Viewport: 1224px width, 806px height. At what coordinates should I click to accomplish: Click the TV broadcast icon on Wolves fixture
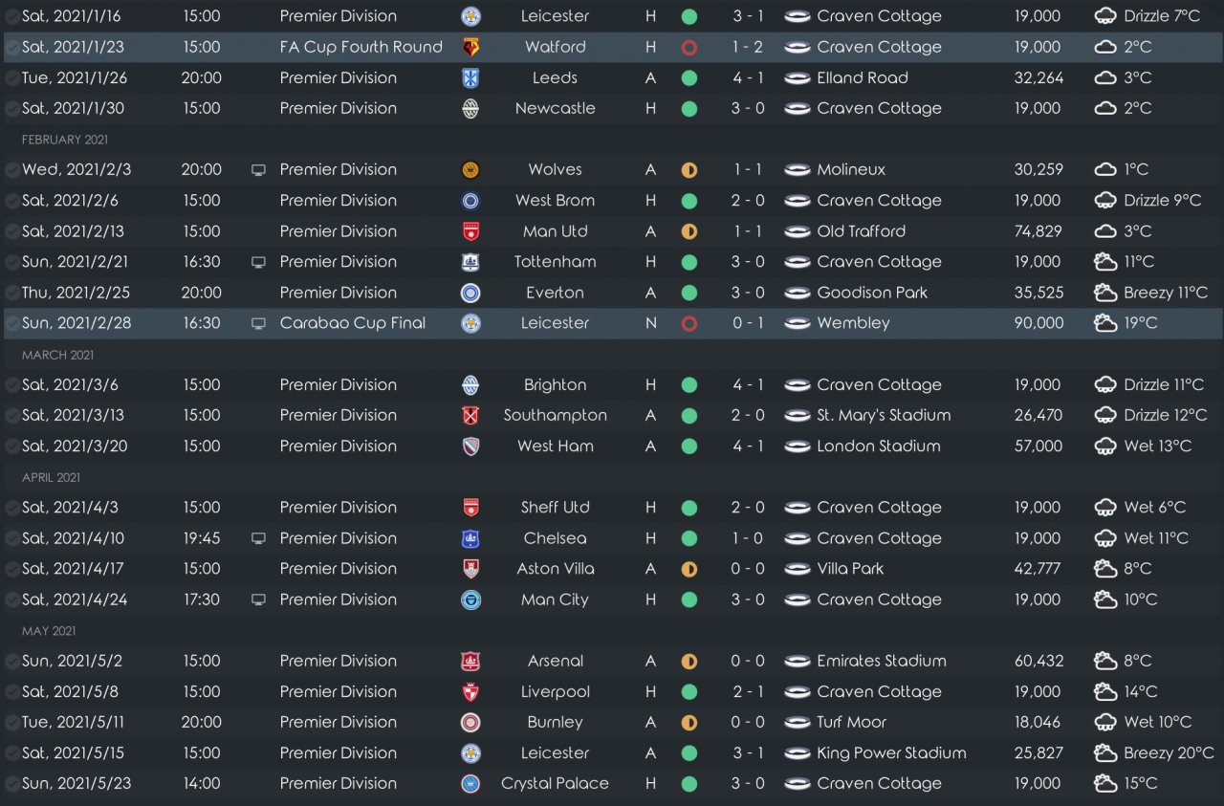pyautogui.click(x=258, y=170)
